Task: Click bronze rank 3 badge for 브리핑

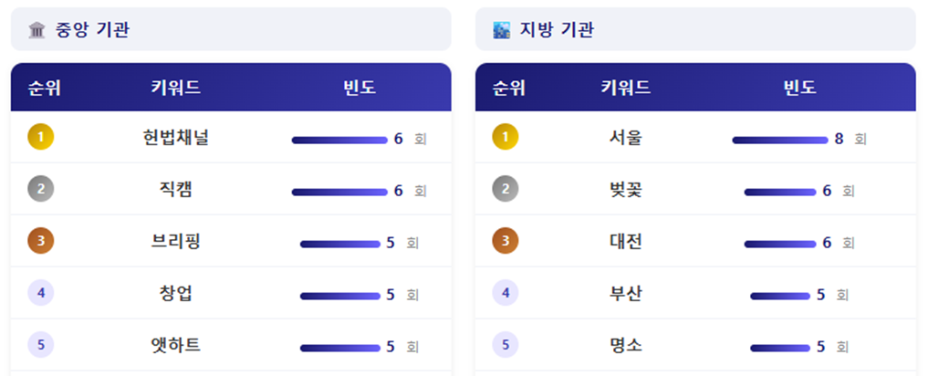Action: coord(41,242)
